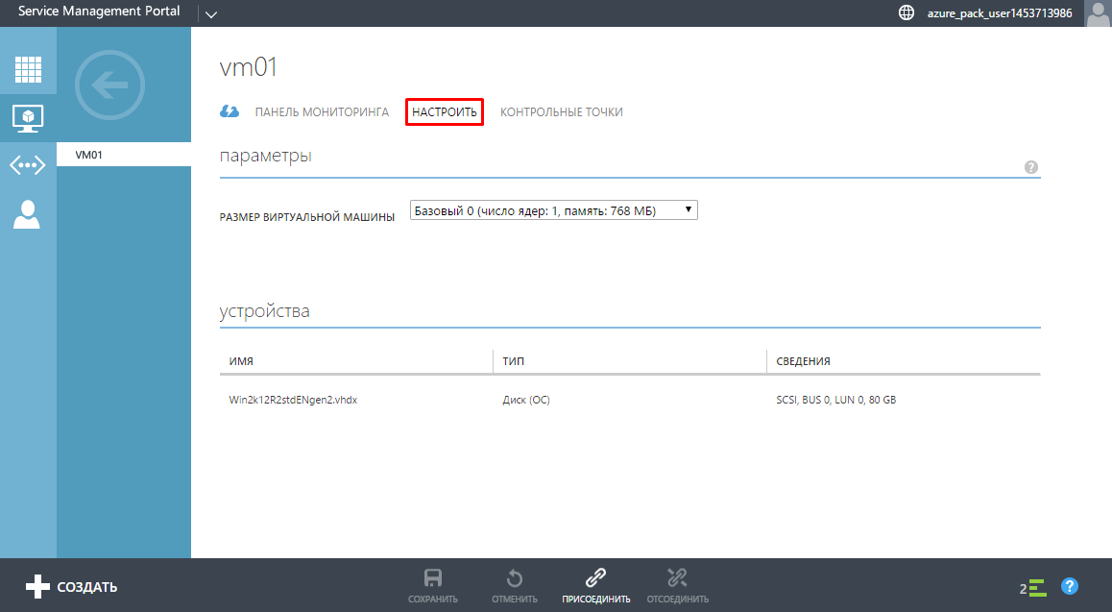Open the My Account person icon
This screenshot has height=612, width=1112.
pyautogui.click(x=27, y=214)
